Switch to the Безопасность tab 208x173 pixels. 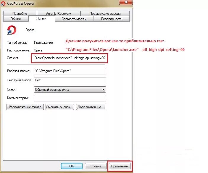(112, 19)
